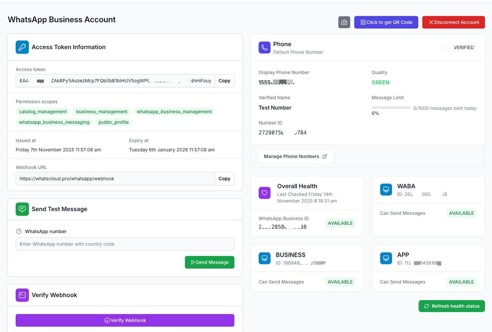
Task: Click the camera screenshot icon button
Action: (x=344, y=22)
